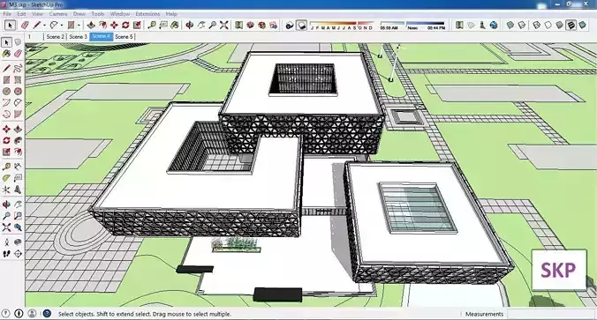
Task: Activate the Orbit tool in top toolbar
Action: tap(189, 26)
